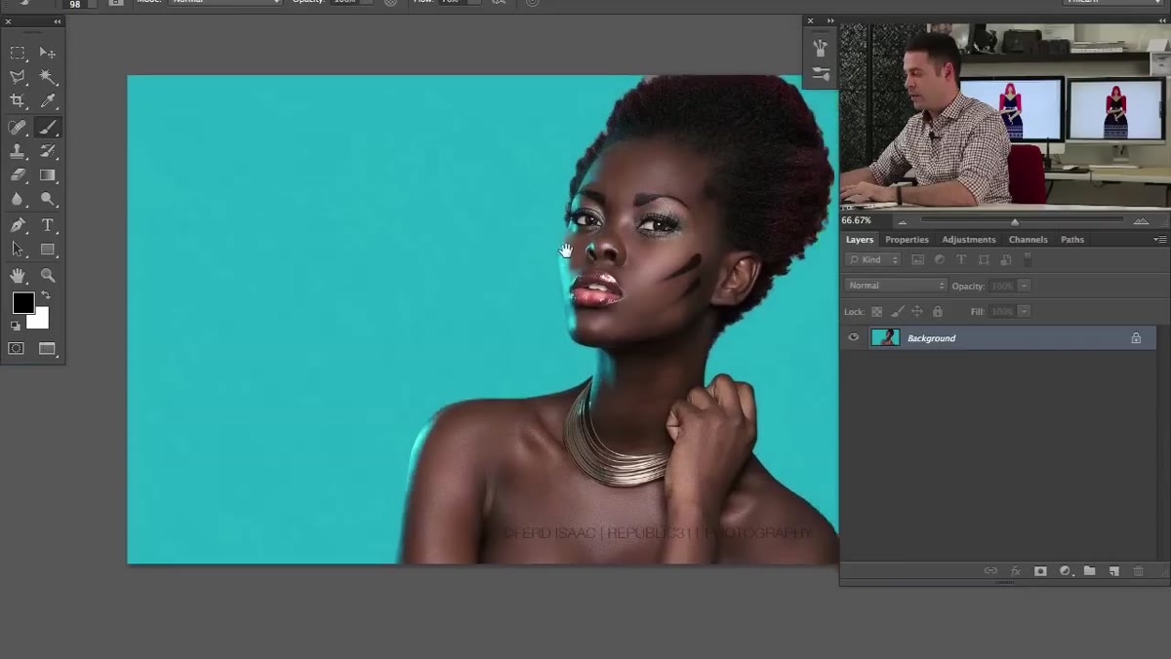This screenshot has width=1171, height=659.
Task: Open the layer Opacity dropdown arrow
Action: [x=1024, y=286]
